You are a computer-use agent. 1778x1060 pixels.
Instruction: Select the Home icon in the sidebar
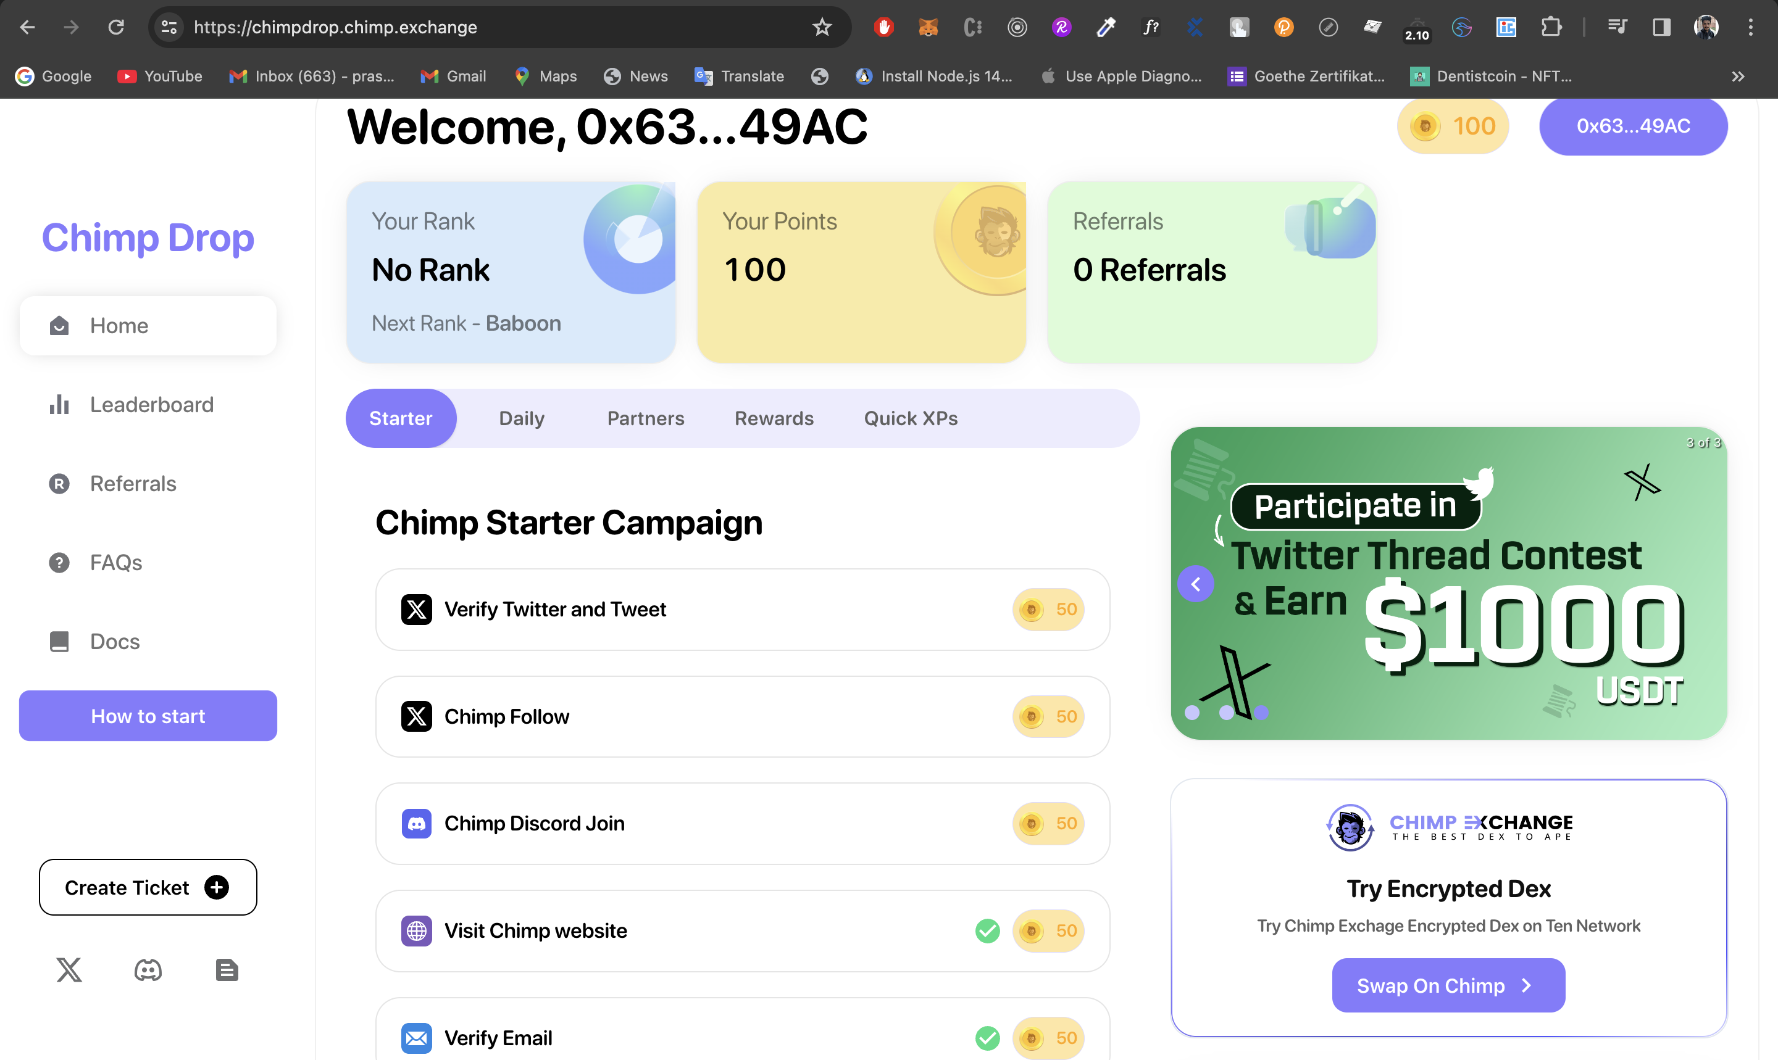60,326
